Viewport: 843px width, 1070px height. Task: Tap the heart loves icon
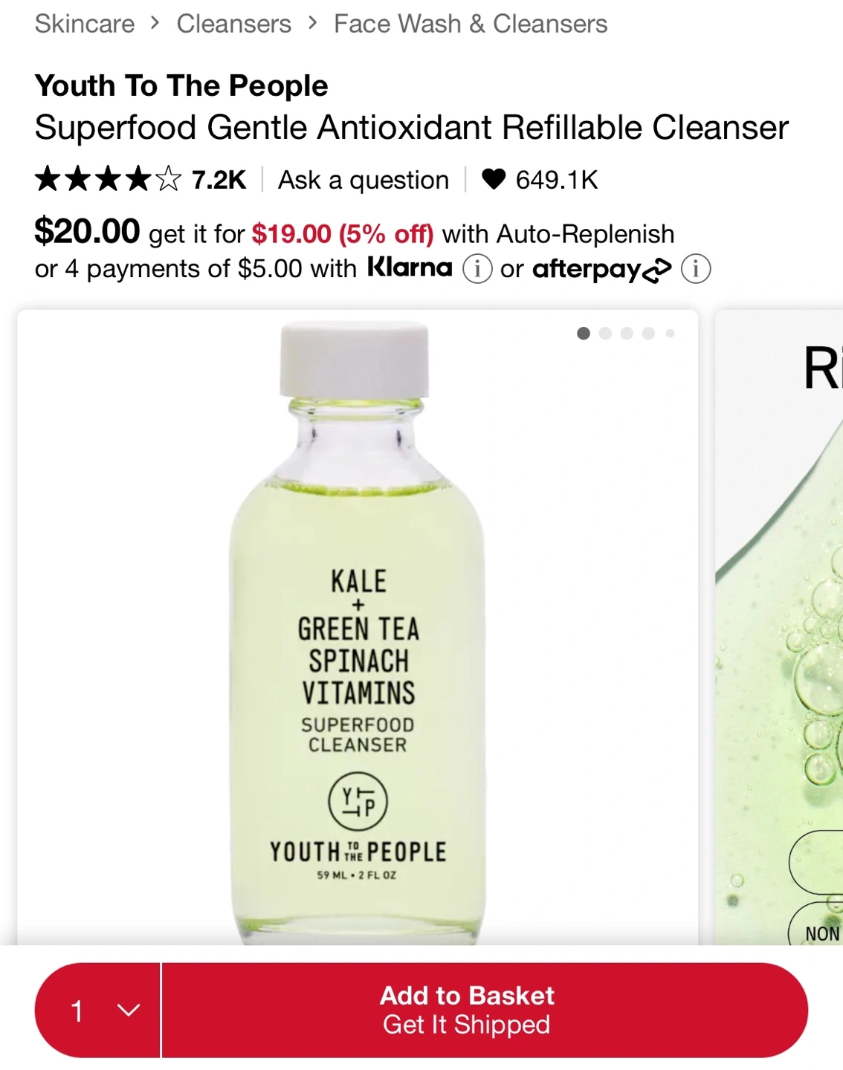click(x=494, y=179)
